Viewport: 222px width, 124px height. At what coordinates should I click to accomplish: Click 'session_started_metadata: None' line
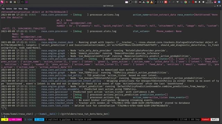33,40
